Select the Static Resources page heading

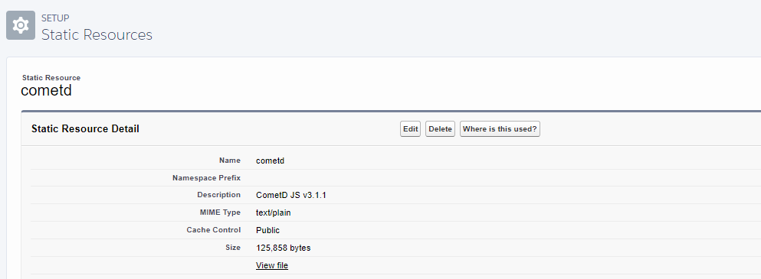click(x=97, y=35)
